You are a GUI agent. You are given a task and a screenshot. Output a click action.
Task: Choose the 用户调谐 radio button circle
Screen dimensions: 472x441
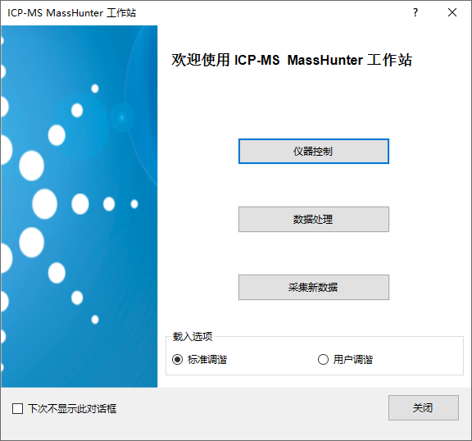[323, 359]
